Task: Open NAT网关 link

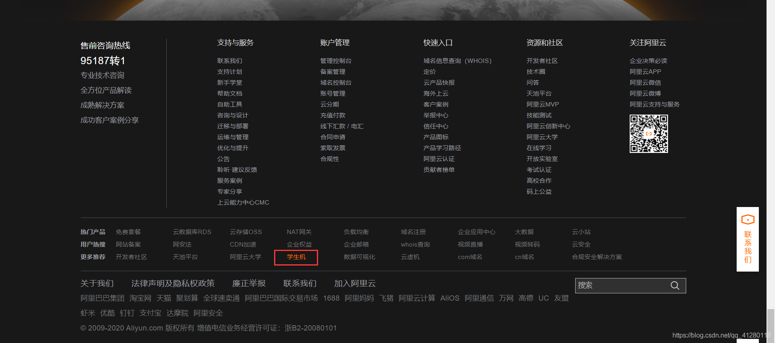Action: tap(299, 232)
